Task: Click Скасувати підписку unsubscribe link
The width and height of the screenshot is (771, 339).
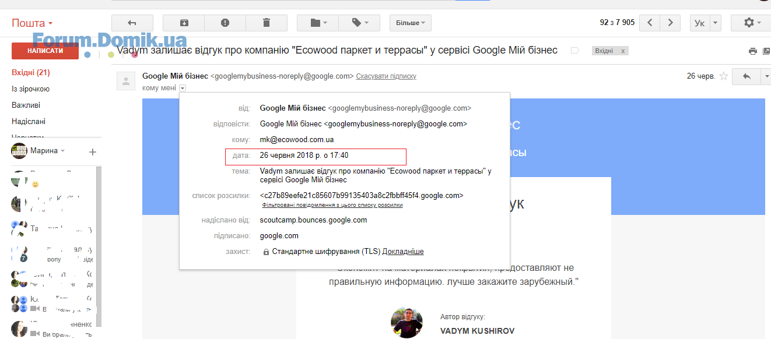Action: (x=386, y=76)
